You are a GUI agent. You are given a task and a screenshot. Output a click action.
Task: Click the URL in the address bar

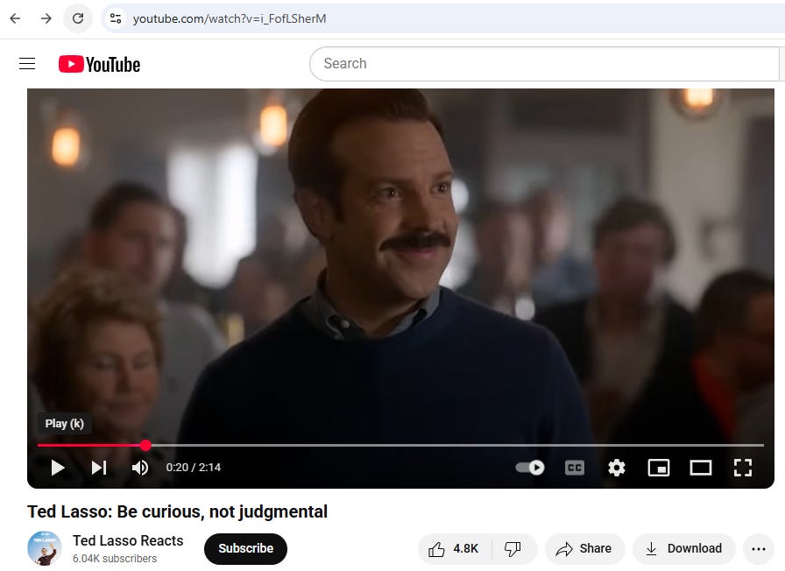tap(230, 18)
